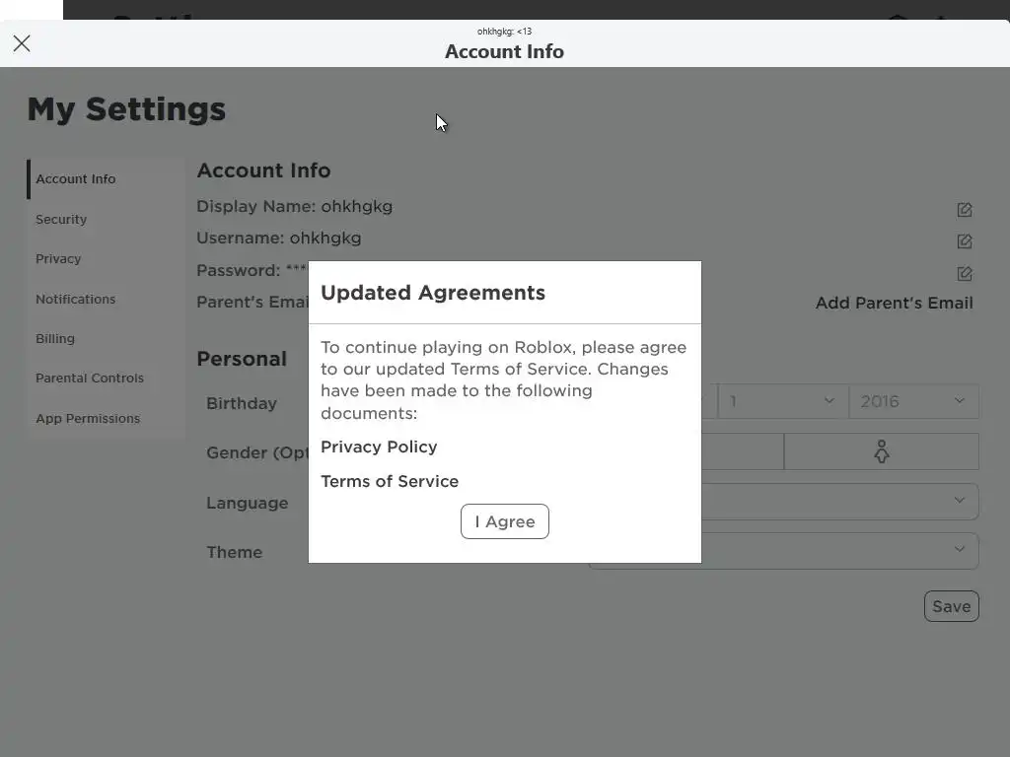Open the Privacy Policy link
1010x757 pixels.
(x=379, y=447)
